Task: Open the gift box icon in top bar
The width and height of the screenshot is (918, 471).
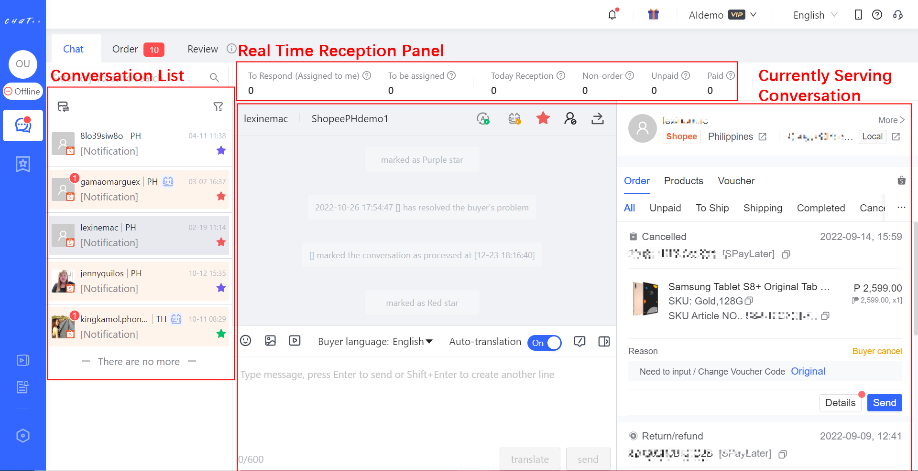Action: (654, 15)
